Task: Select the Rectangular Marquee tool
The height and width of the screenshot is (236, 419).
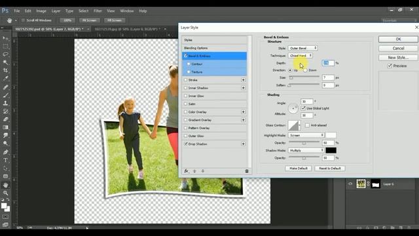Action: 5,47
